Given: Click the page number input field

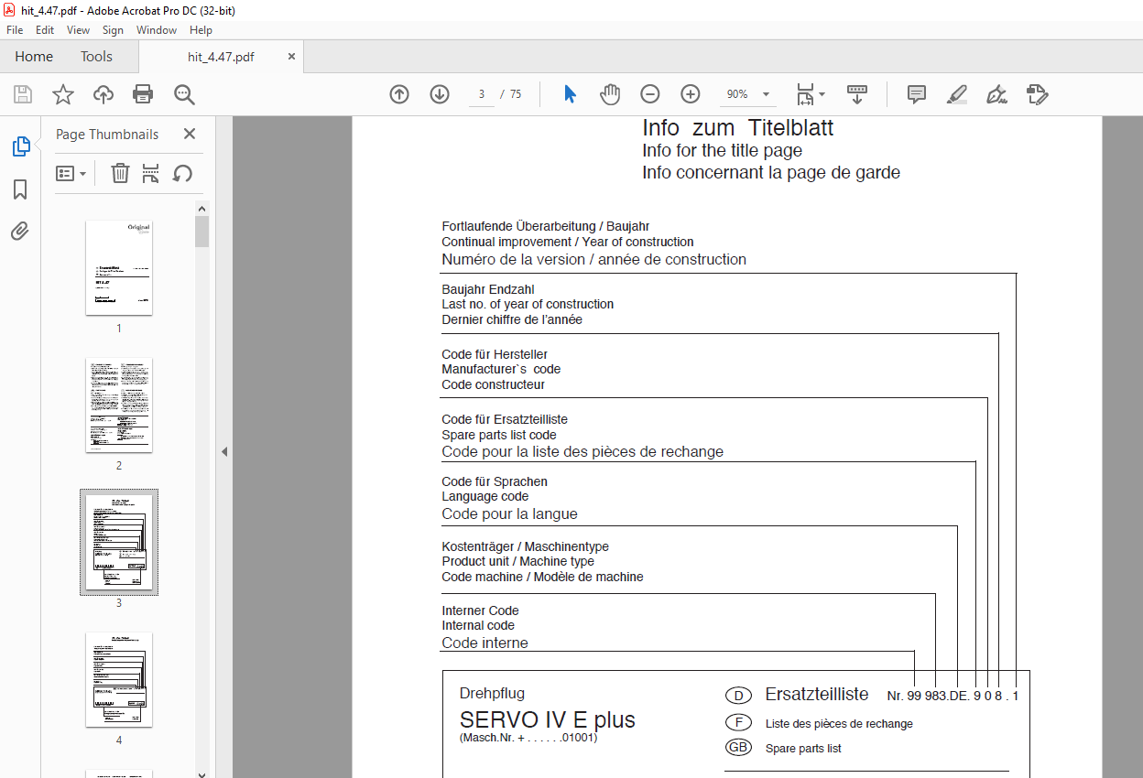Looking at the screenshot, I should pyautogui.click(x=482, y=94).
